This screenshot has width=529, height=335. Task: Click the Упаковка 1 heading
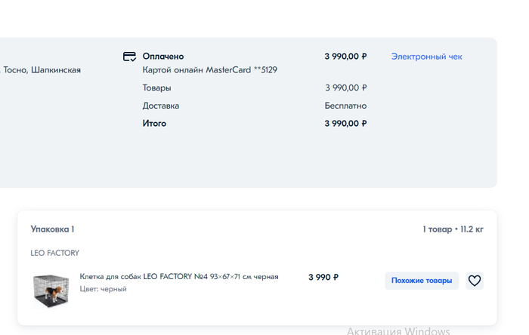point(52,229)
